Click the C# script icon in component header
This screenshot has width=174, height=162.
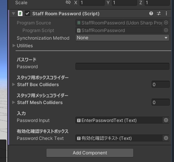click(x=20, y=13)
